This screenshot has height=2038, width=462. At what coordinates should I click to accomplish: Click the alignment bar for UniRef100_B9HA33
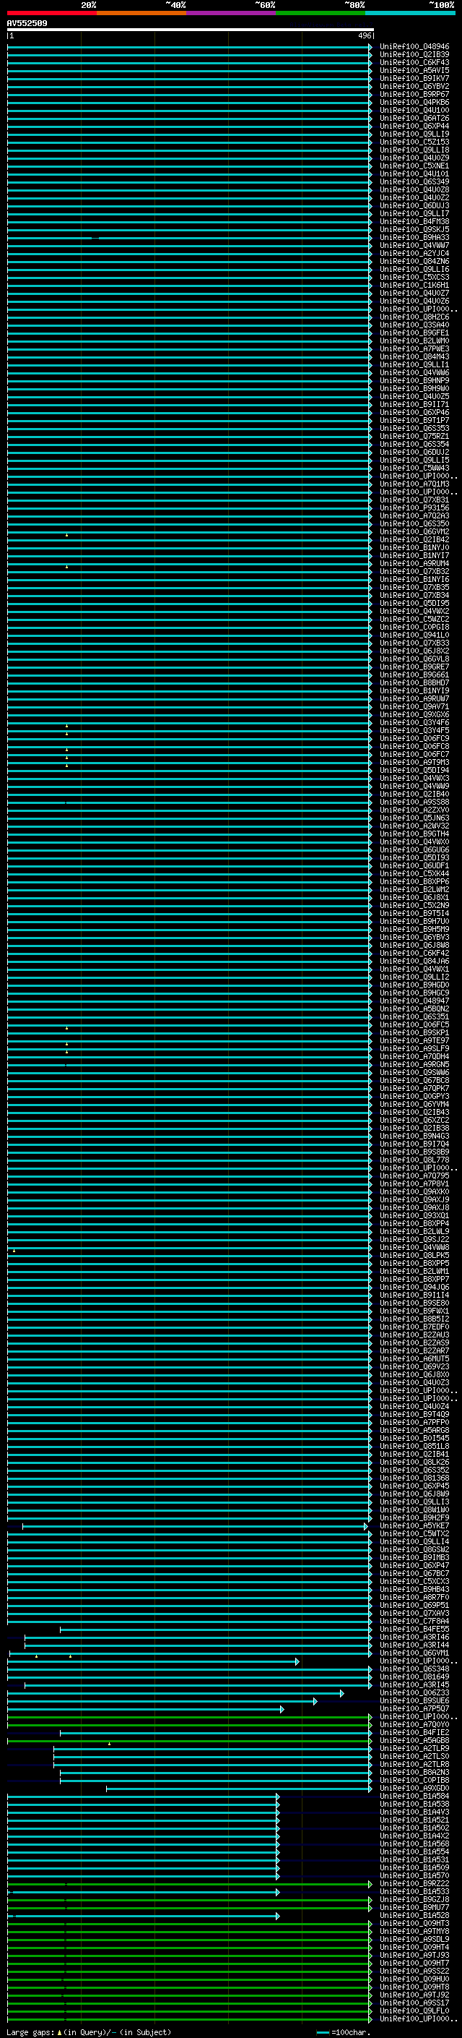(x=190, y=237)
